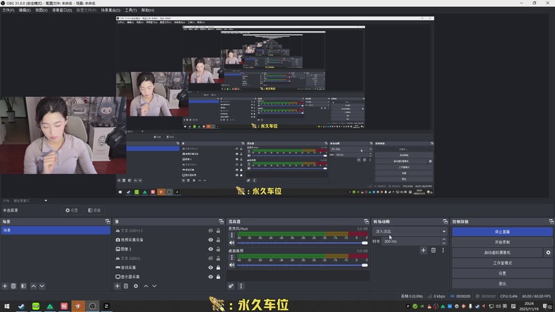The width and height of the screenshot is (555, 312).
Task: Hide 游戏采集 source eye toggle
Action: coord(211,268)
